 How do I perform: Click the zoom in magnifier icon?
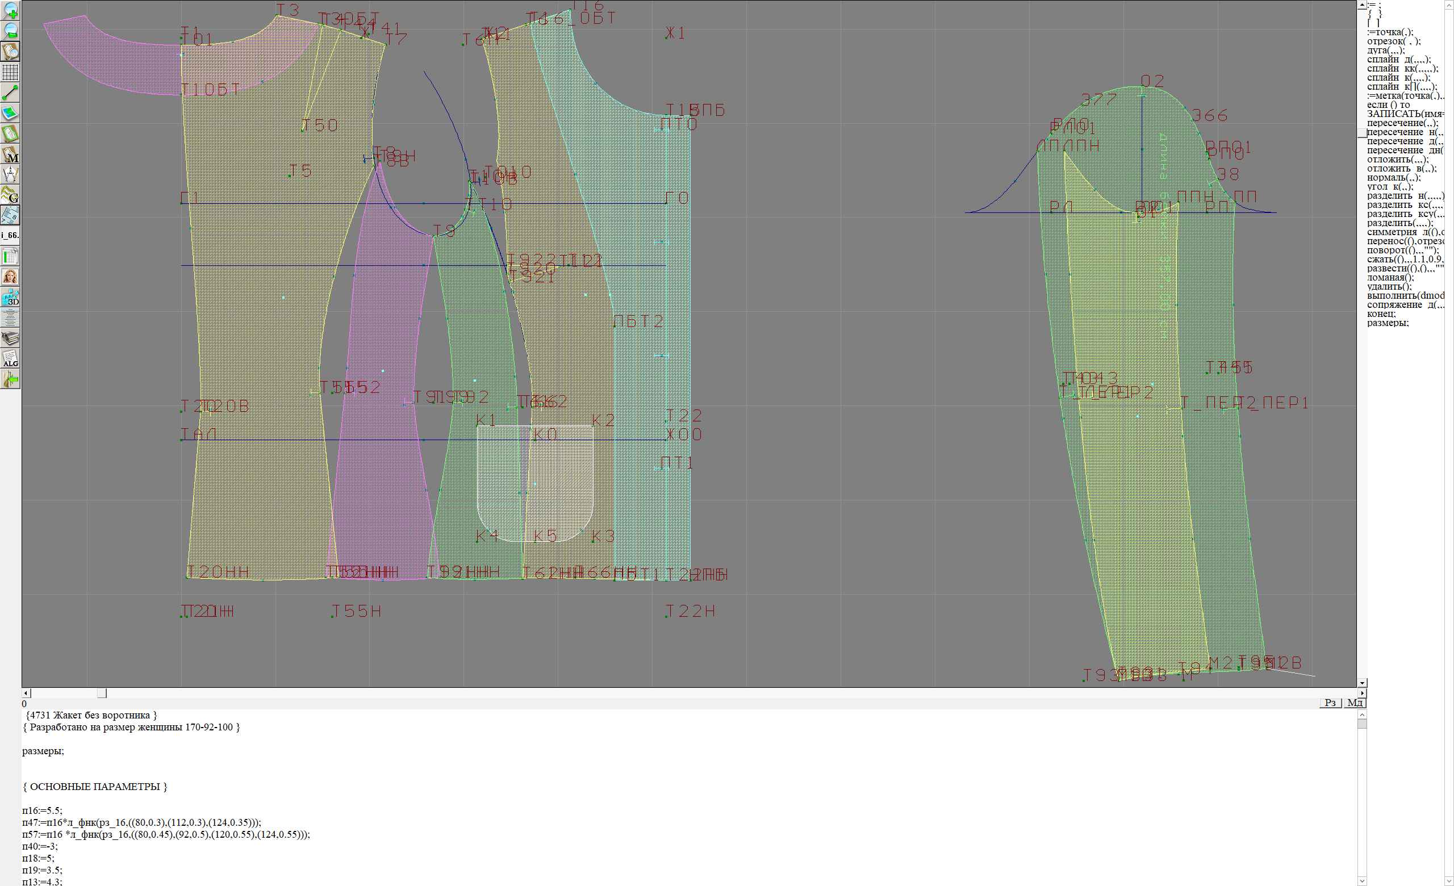10,11
